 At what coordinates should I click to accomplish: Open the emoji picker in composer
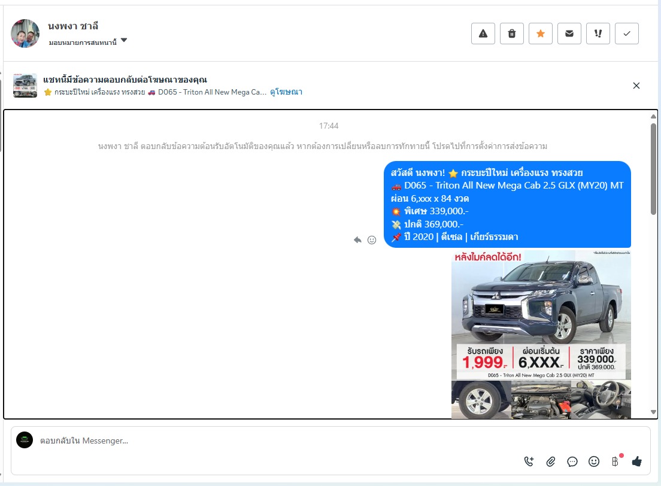tap(594, 461)
